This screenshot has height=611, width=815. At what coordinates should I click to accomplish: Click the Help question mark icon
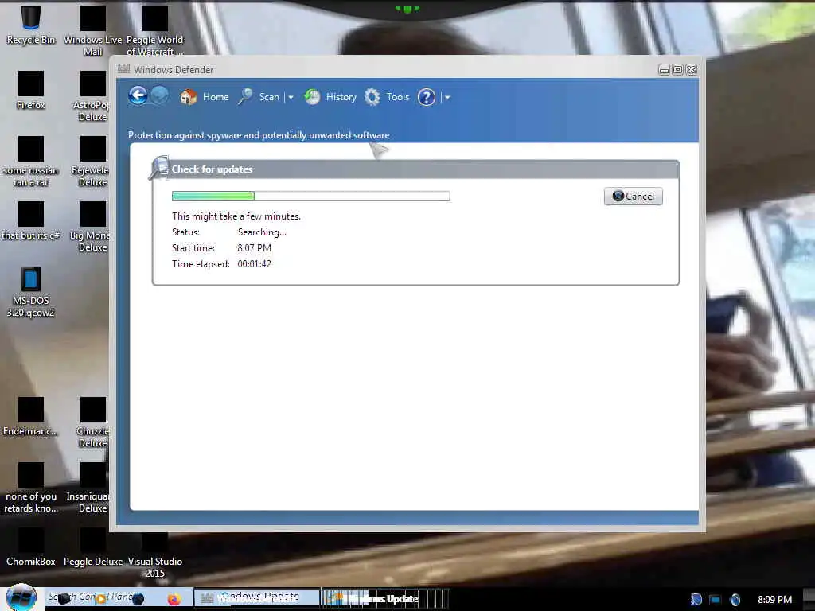point(427,97)
